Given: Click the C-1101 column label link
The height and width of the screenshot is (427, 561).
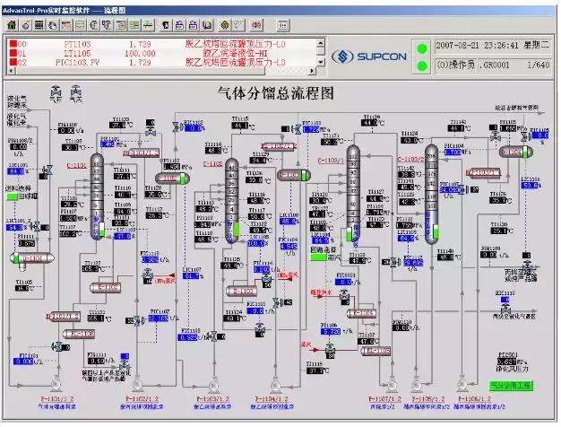Looking at the screenshot, I should pos(76,166).
